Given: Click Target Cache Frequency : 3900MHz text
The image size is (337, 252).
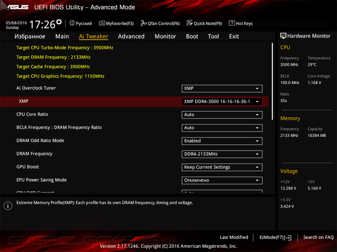Looking at the screenshot, I should point(53,67).
